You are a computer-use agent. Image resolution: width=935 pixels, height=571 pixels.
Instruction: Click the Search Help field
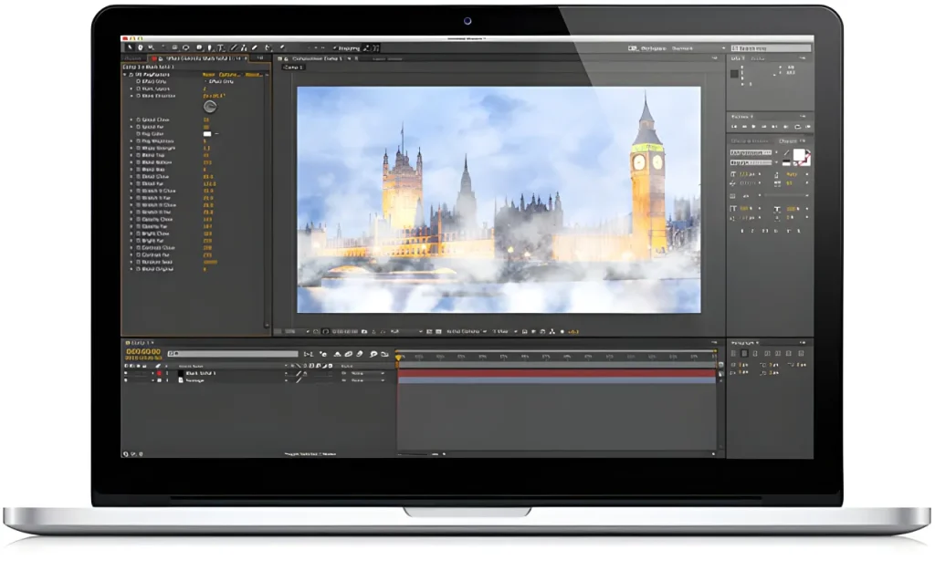click(771, 47)
